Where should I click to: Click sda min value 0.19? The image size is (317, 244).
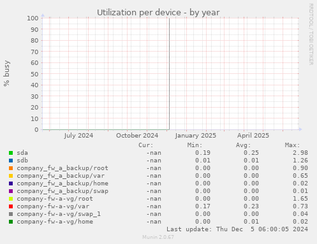[x=203, y=153]
